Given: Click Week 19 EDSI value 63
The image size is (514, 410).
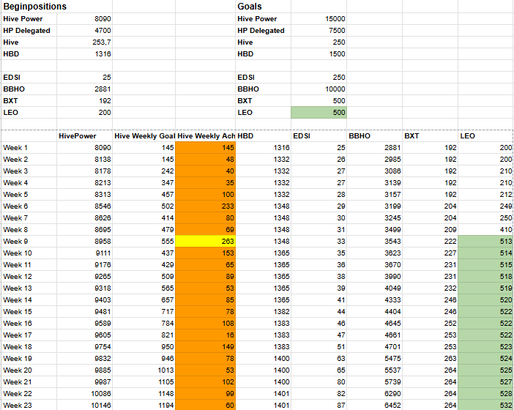Looking at the screenshot, I should pyautogui.click(x=319, y=359).
